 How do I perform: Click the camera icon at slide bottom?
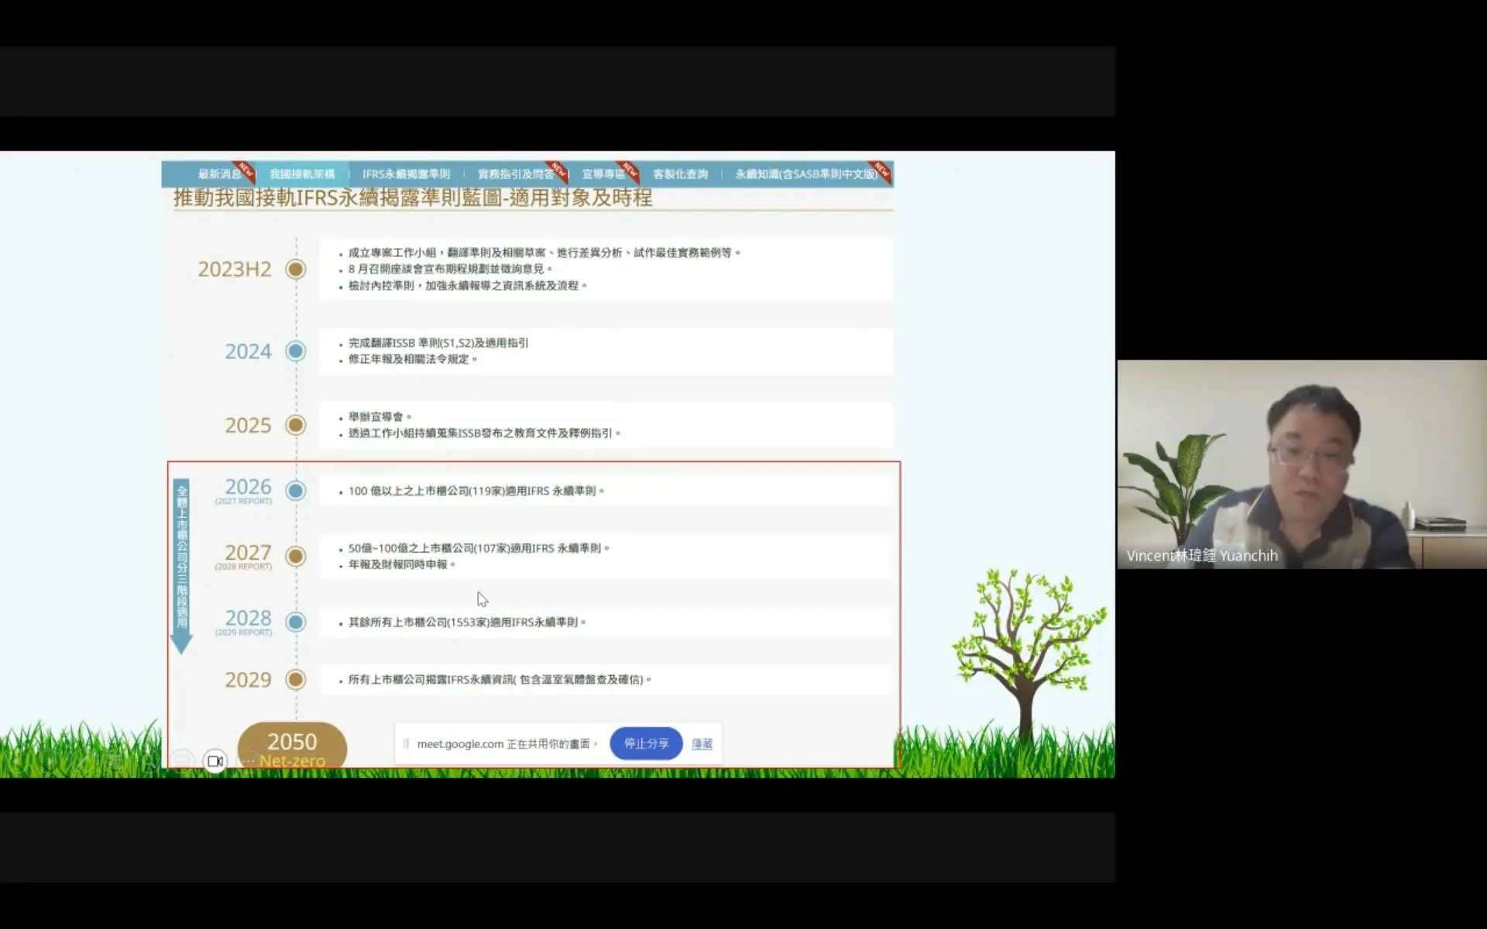[x=215, y=761]
